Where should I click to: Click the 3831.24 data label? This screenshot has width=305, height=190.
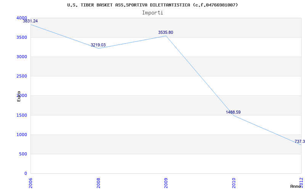[30, 21]
